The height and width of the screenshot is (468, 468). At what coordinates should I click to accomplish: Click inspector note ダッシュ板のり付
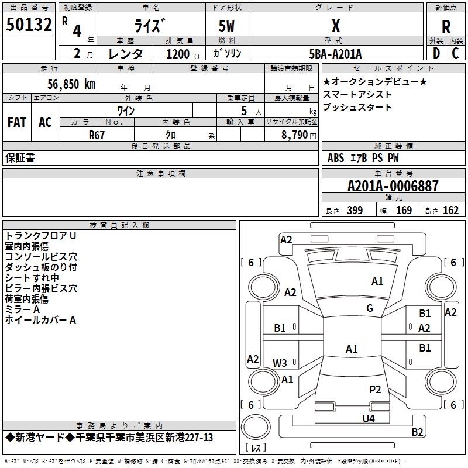41,267
